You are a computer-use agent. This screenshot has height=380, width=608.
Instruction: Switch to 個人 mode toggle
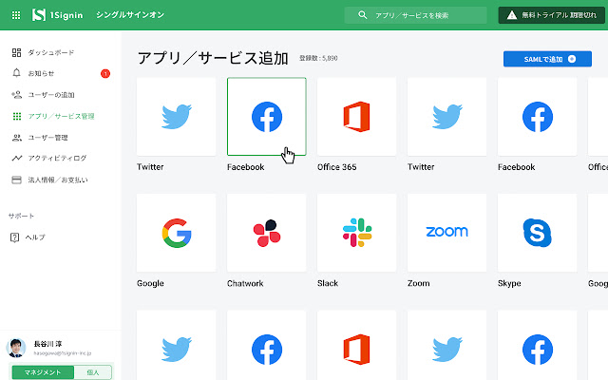click(93, 372)
